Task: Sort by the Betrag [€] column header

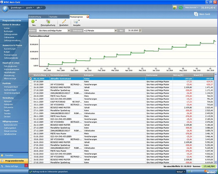Action: pyautogui.click(x=182, y=75)
